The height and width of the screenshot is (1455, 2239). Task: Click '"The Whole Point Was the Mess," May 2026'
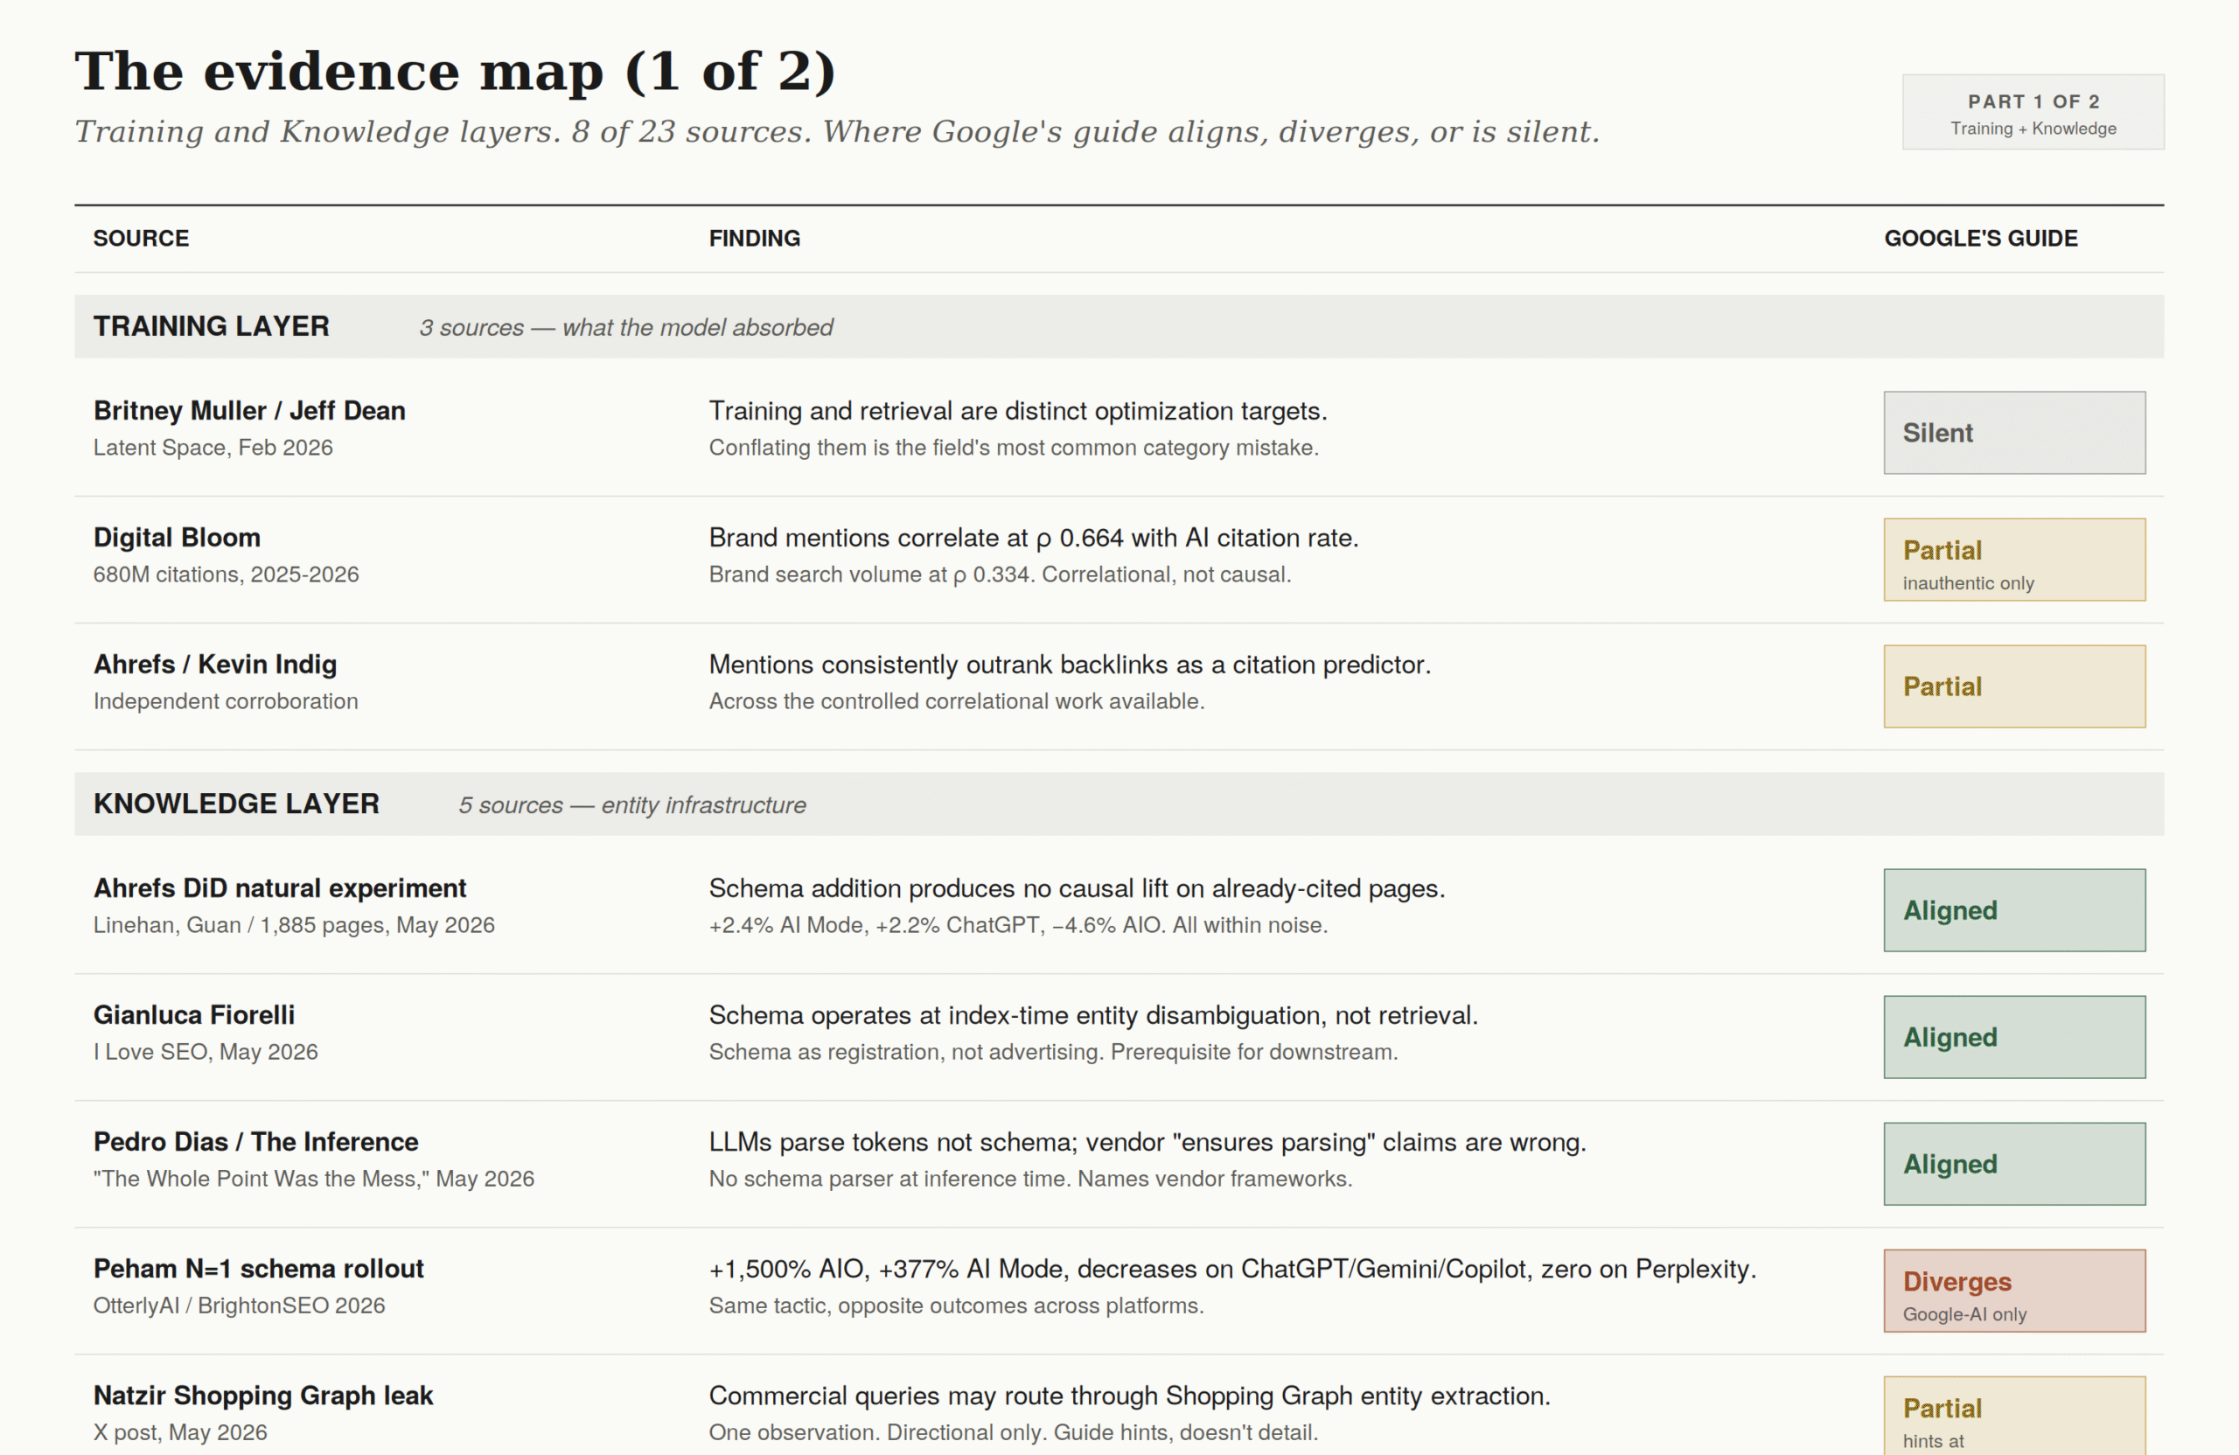313,1180
